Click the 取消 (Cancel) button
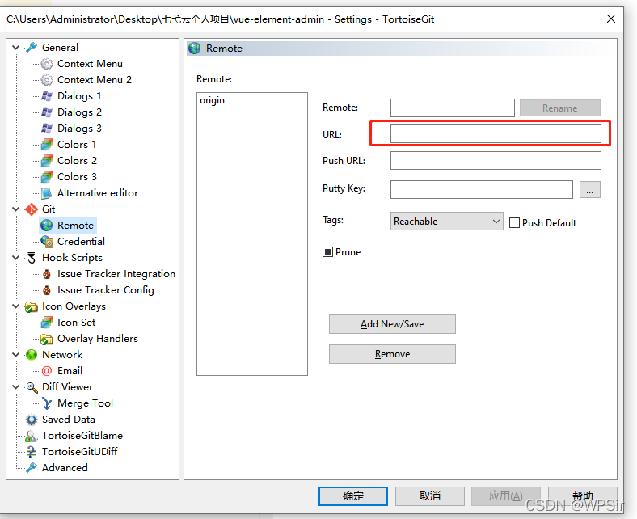Screen dimensions: 637x519 (430, 496)
